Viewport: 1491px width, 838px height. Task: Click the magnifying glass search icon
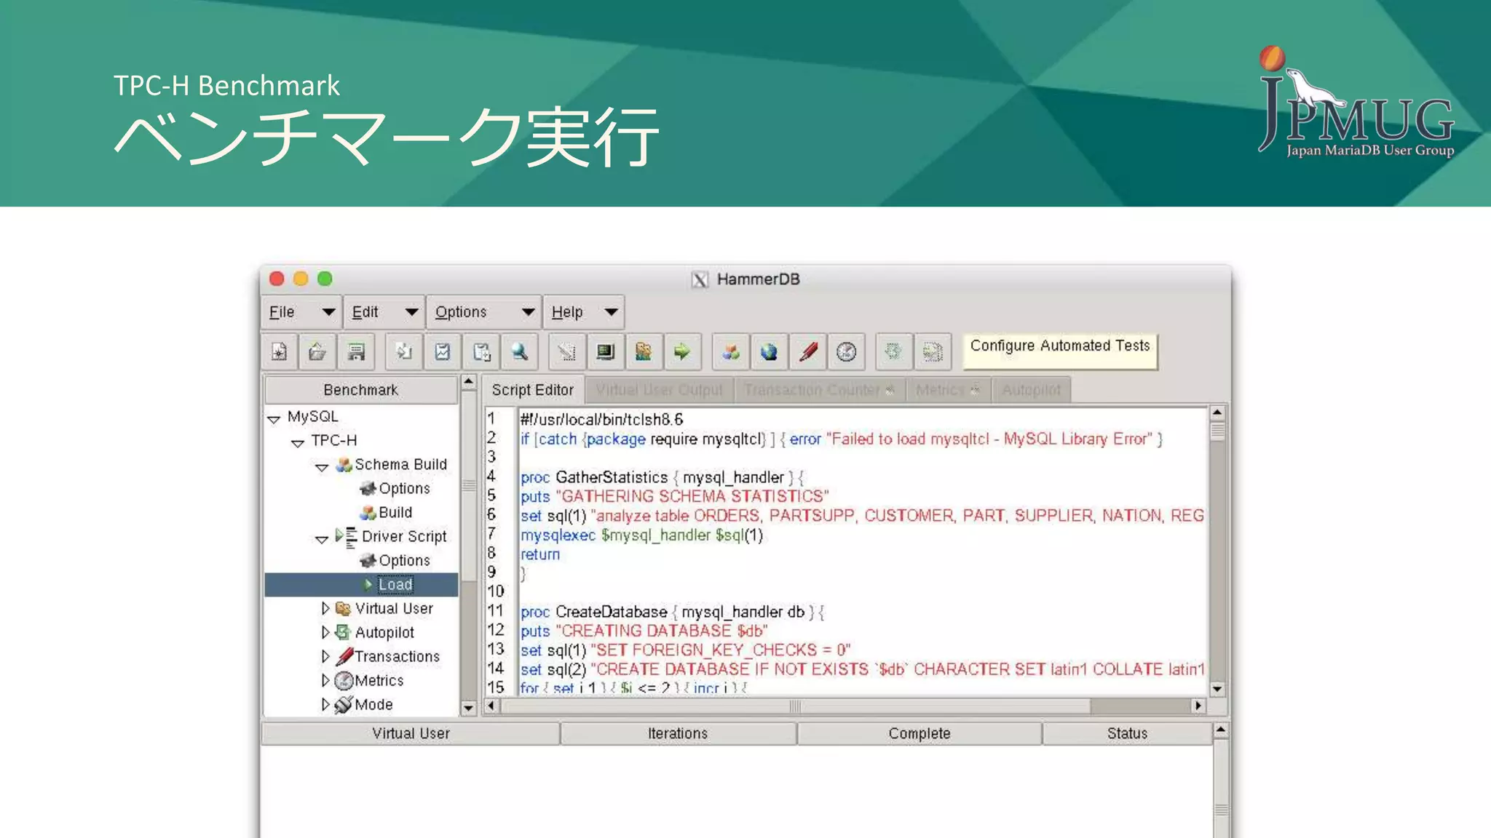click(520, 352)
